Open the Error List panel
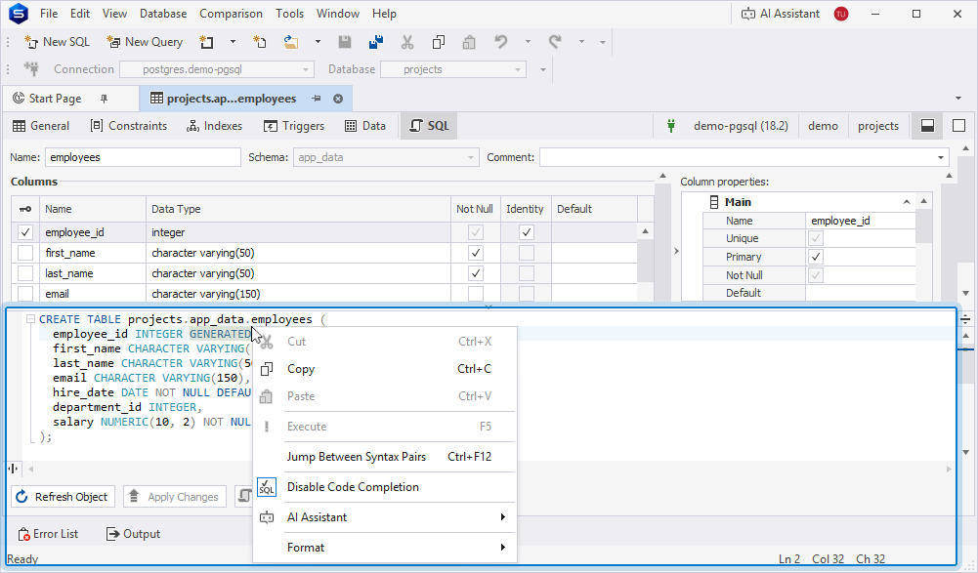 pos(48,534)
